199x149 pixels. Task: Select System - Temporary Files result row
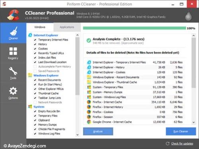(x=135, y=87)
